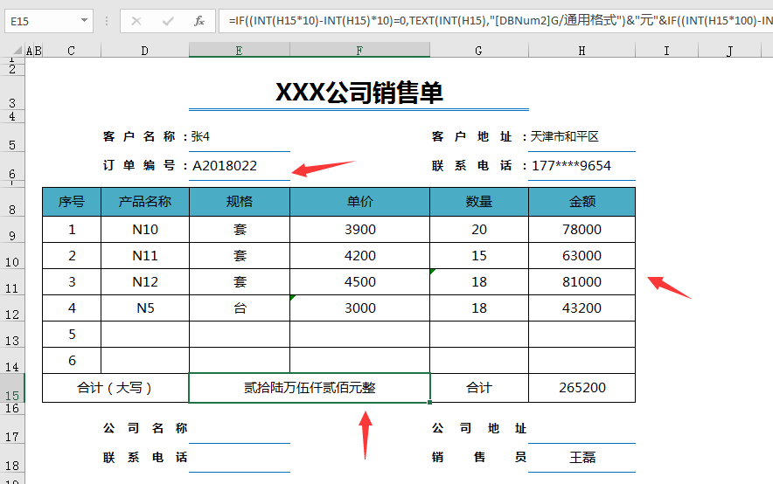This screenshot has width=773, height=484.
Task: Select row 15 header
Action: point(12,388)
